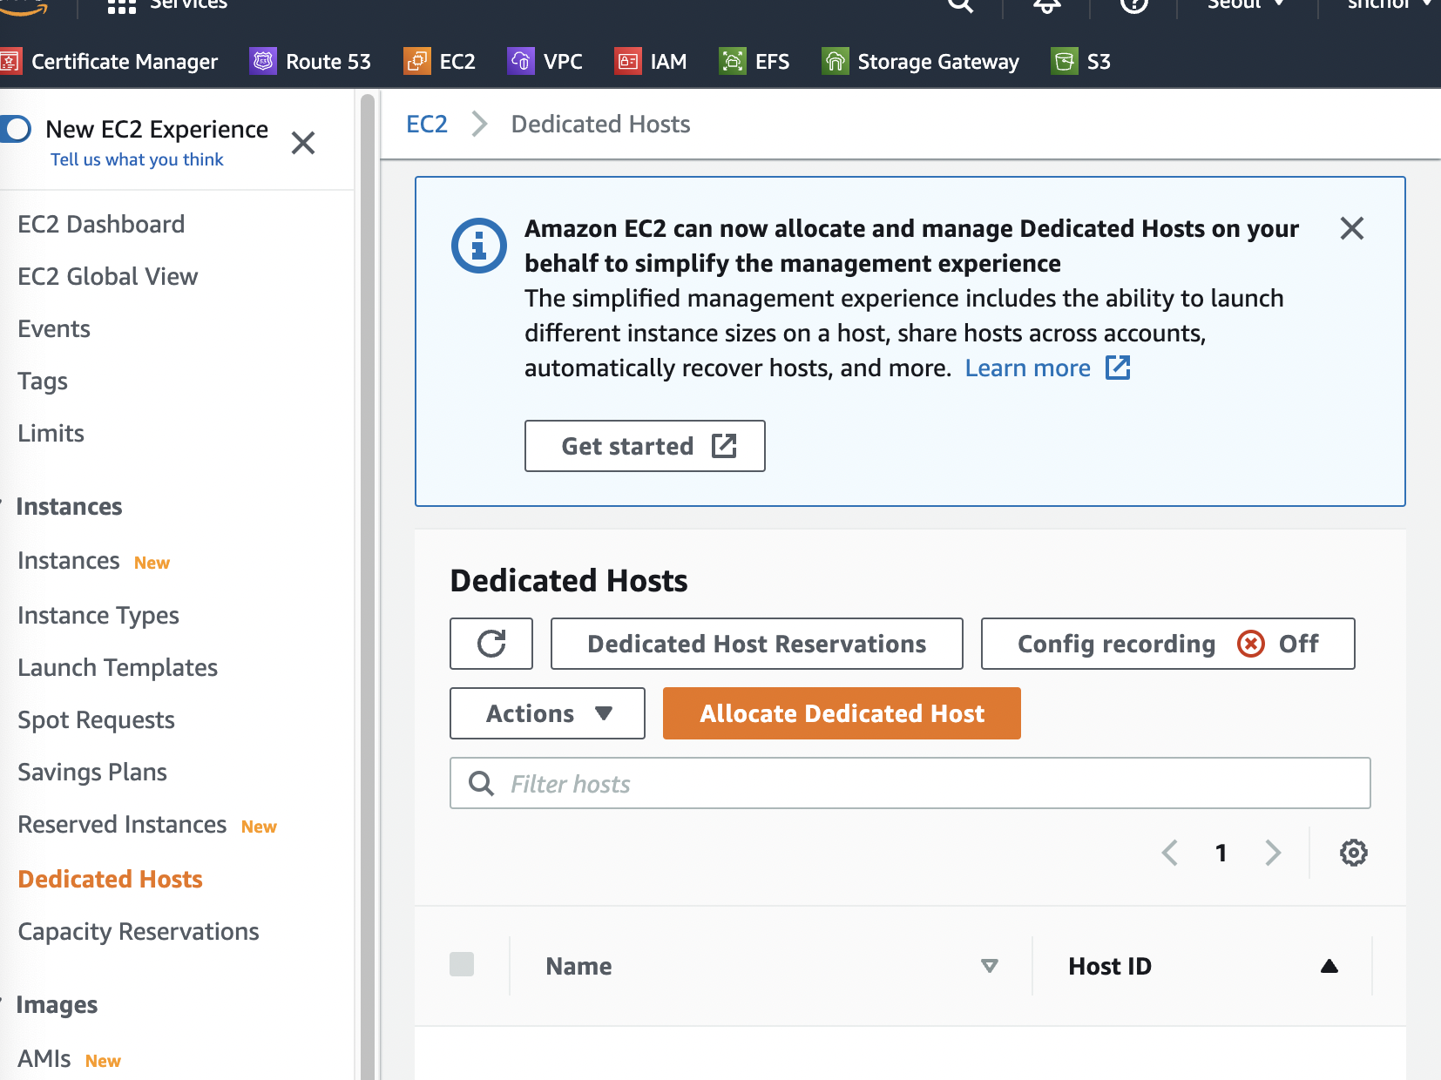
Task: Open the Services grid menu
Action: coord(121,5)
